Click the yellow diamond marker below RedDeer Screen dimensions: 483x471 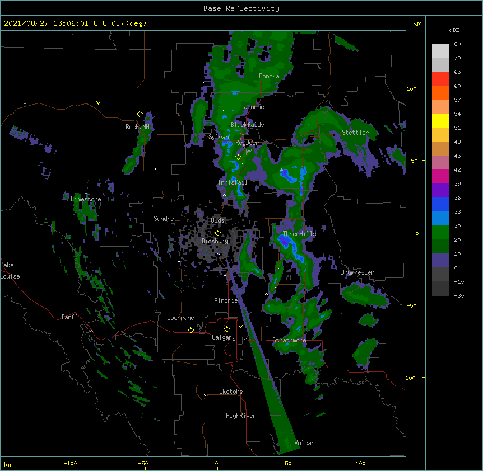pos(238,157)
